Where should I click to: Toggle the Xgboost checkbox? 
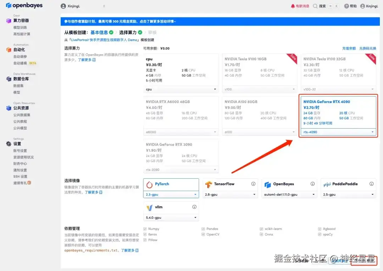[x=320, y=229]
